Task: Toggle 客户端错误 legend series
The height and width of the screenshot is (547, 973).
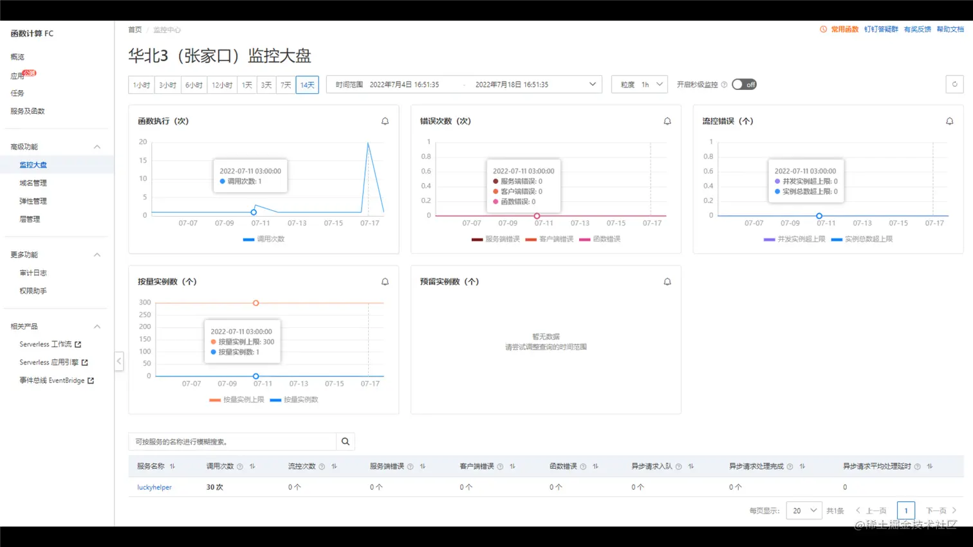Action: click(x=550, y=239)
